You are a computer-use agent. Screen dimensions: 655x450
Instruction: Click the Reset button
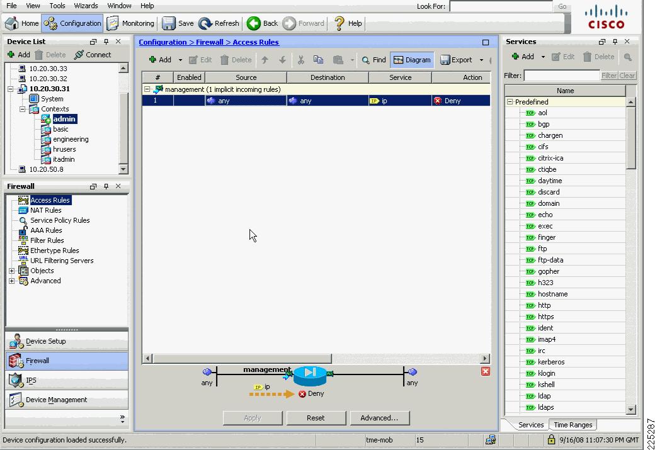pos(316,417)
